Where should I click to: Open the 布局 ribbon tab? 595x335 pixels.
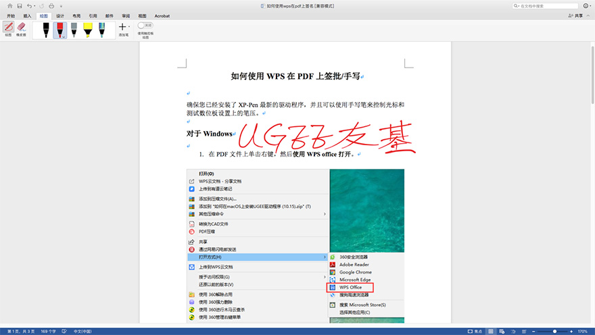coord(76,16)
